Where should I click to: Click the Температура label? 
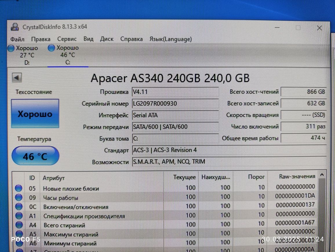click(x=34, y=139)
